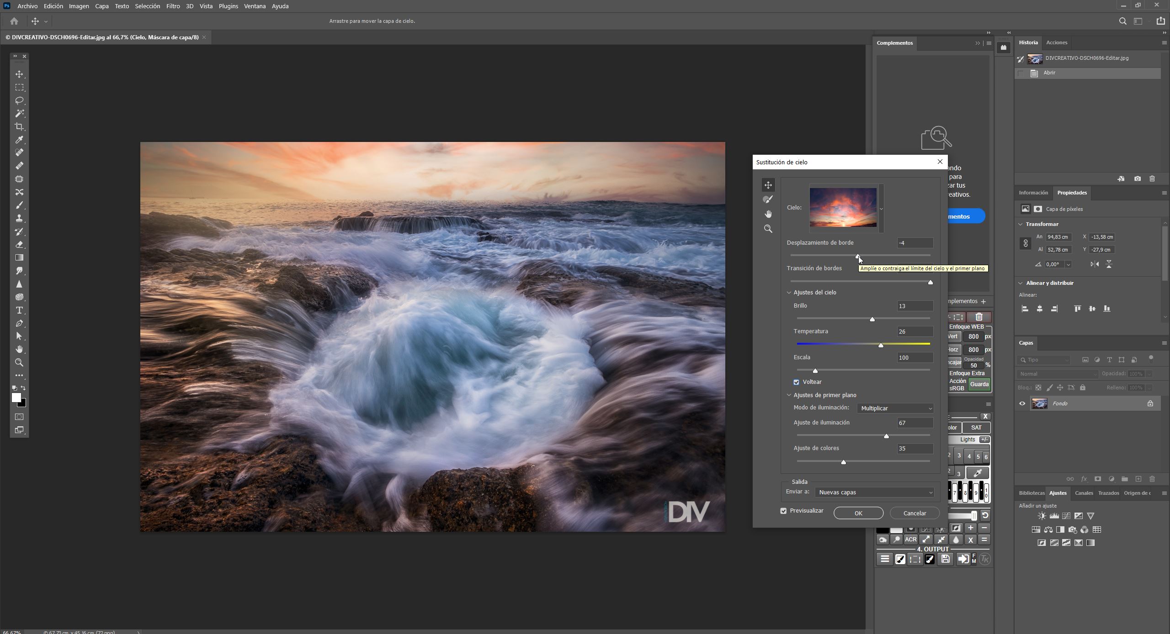This screenshot has width=1170, height=634.
Task: Click the Desplazamiento de borde value field
Action: pyautogui.click(x=915, y=243)
